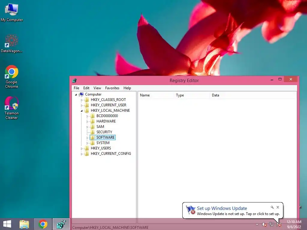Click the HKEY_USERS folder icon
Viewport: 307px width, 230px height.
tap(87, 148)
